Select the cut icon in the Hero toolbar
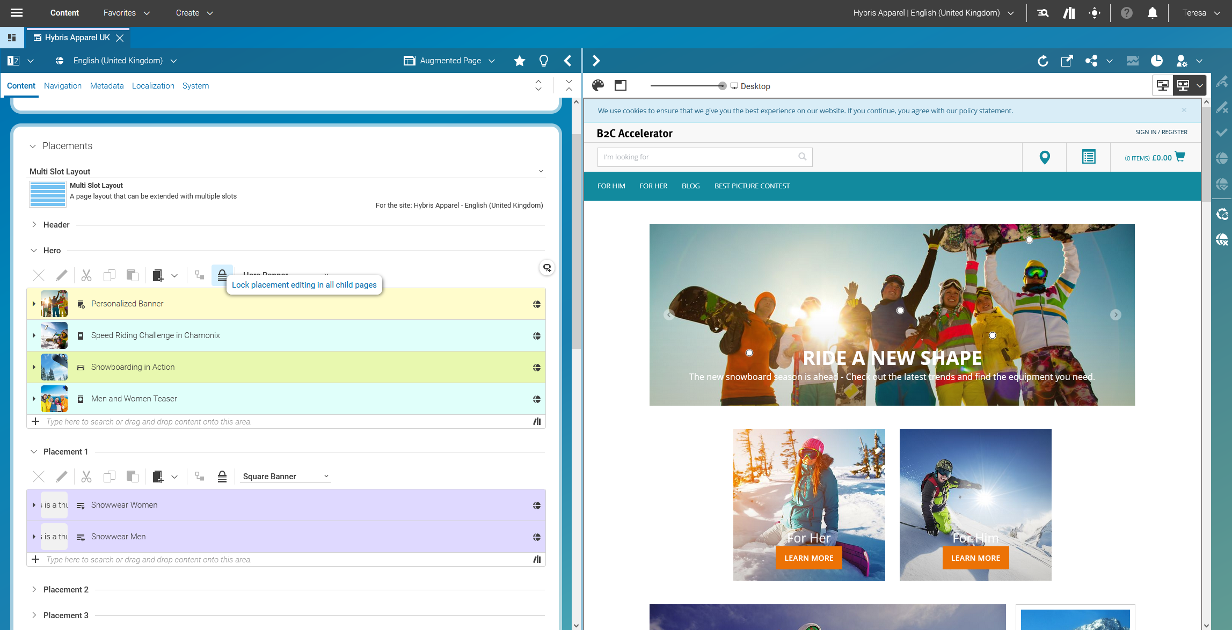Image resolution: width=1232 pixels, height=630 pixels. coord(86,275)
